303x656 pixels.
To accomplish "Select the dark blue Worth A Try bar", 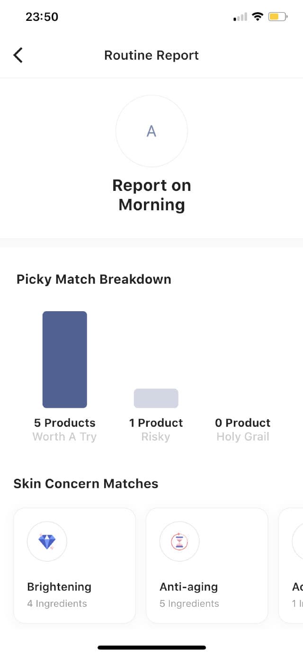I will [65, 359].
